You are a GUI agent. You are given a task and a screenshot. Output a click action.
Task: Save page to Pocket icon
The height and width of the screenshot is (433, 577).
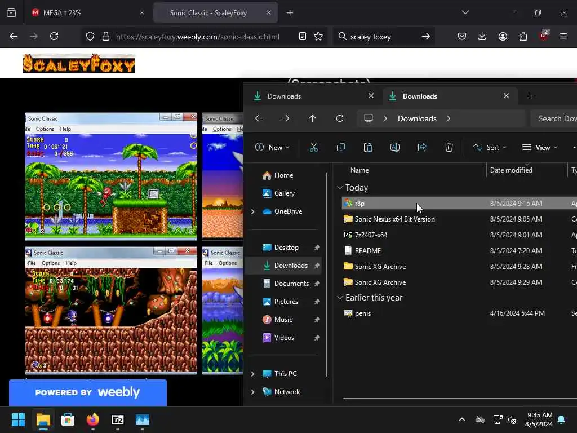coord(462,36)
